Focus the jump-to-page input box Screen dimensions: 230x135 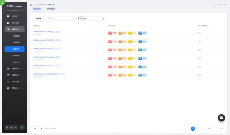click(x=215, y=129)
